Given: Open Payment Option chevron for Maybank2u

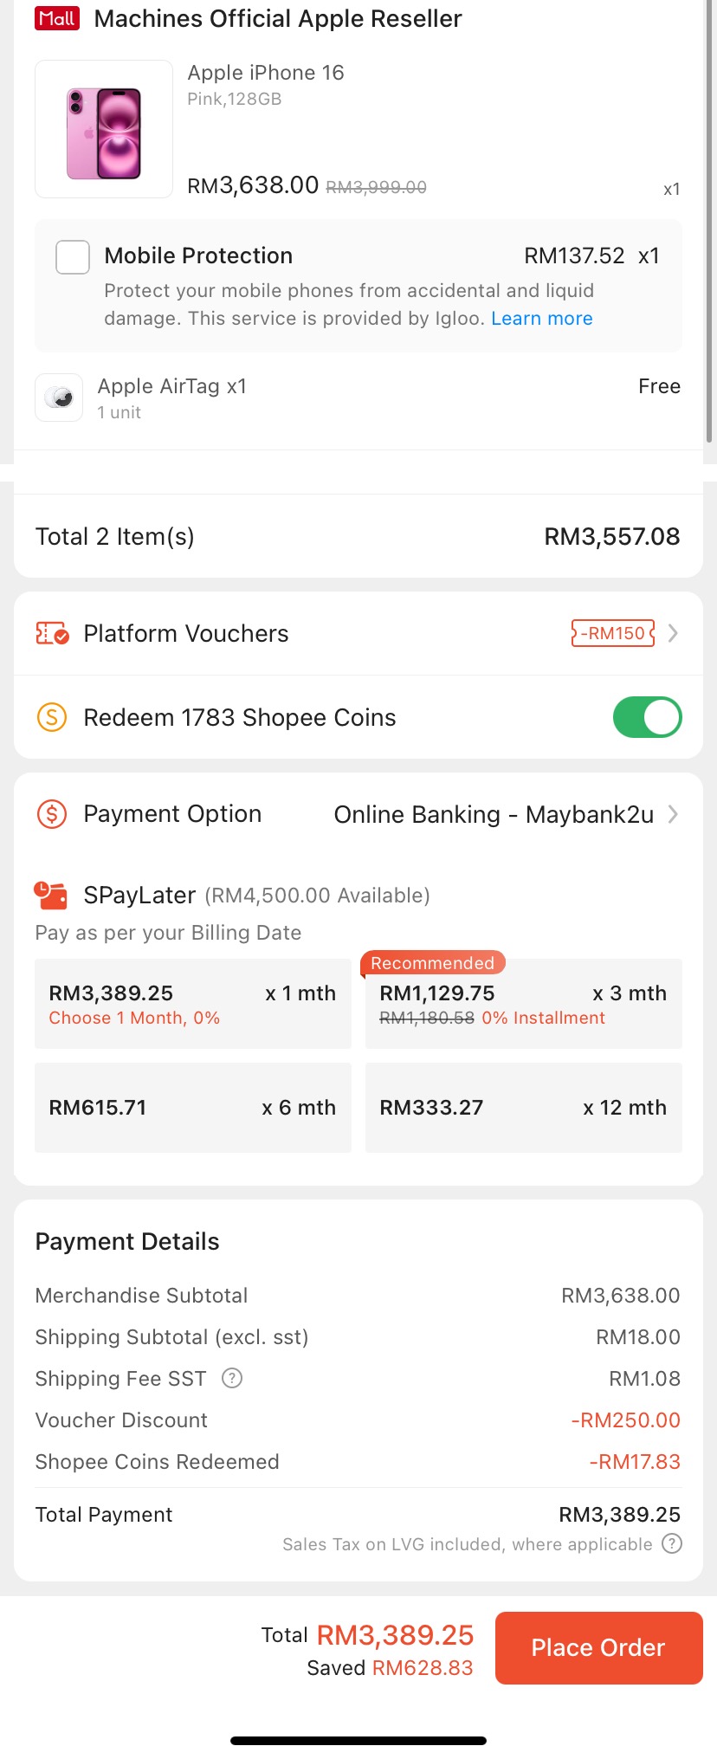Looking at the screenshot, I should click(x=673, y=814).
